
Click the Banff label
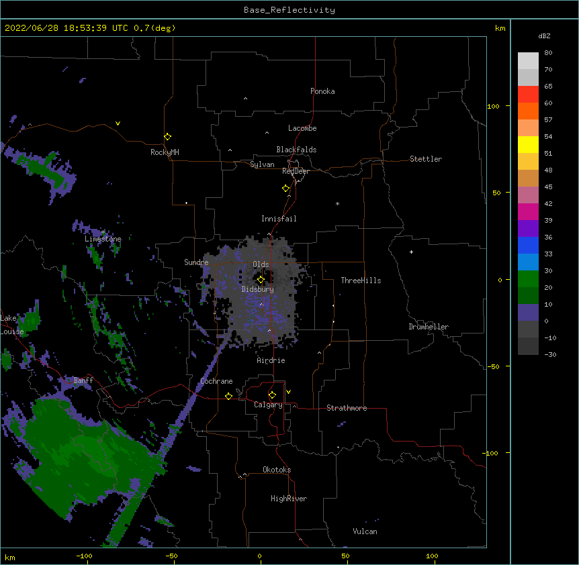[x=83, y=380]
